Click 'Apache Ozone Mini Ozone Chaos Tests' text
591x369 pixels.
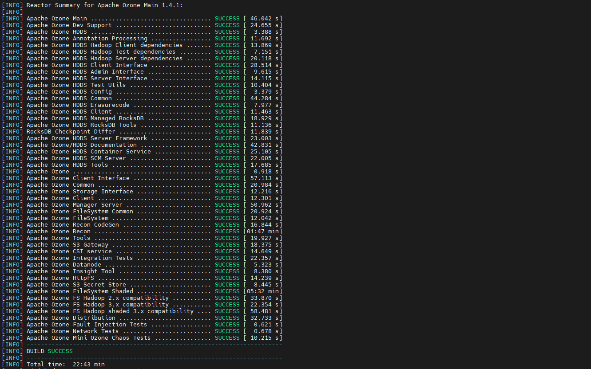click(x=89, y=338)
